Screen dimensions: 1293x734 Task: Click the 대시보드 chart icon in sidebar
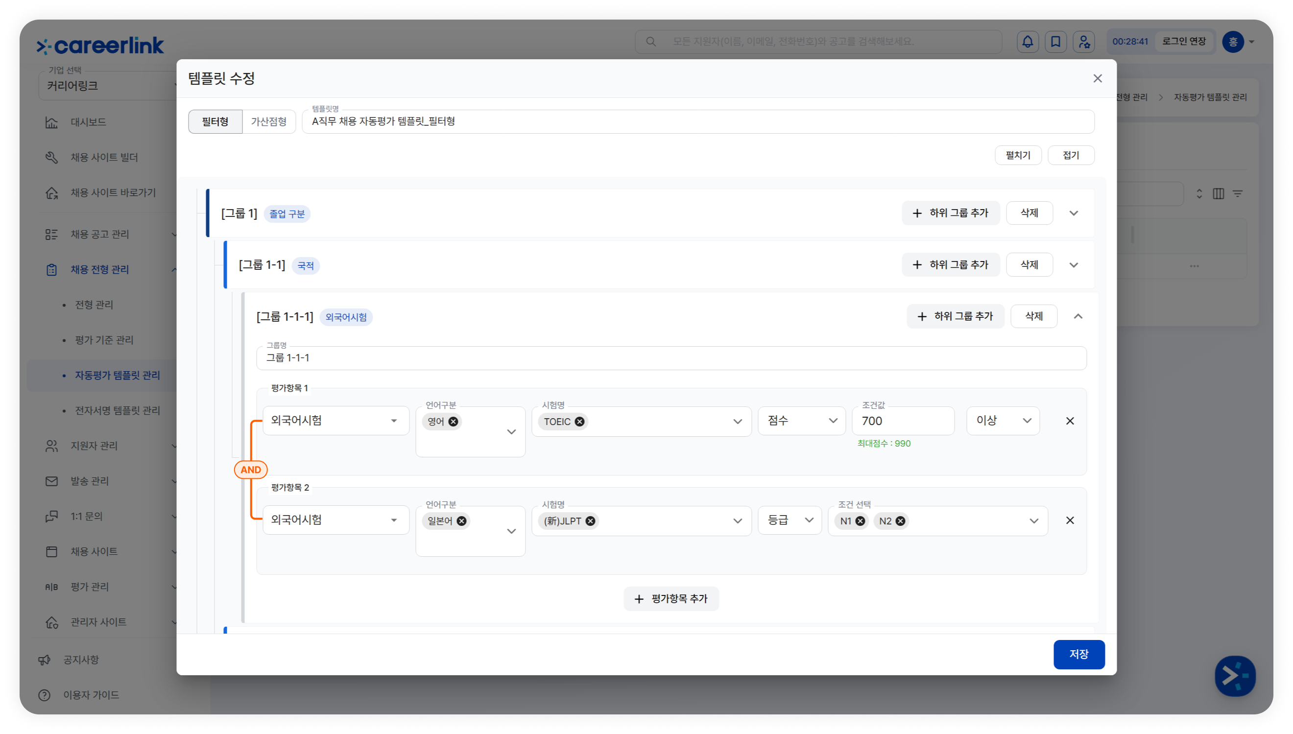point(51,122)
